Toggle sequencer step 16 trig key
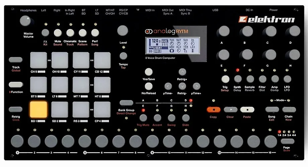Screen dimensions: 308x167 point(271,141)
